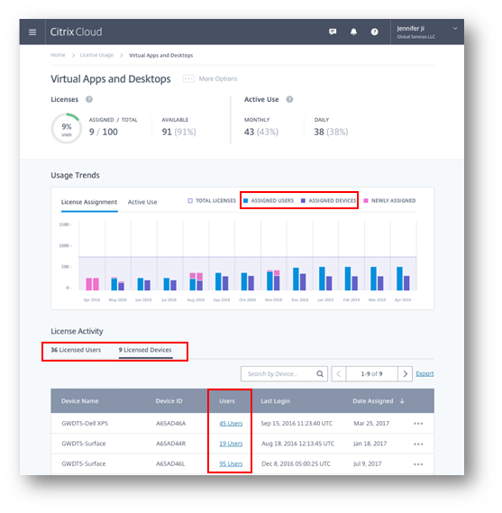
Task: Click the Apr 2019 bar in chart
Action: 403,279
